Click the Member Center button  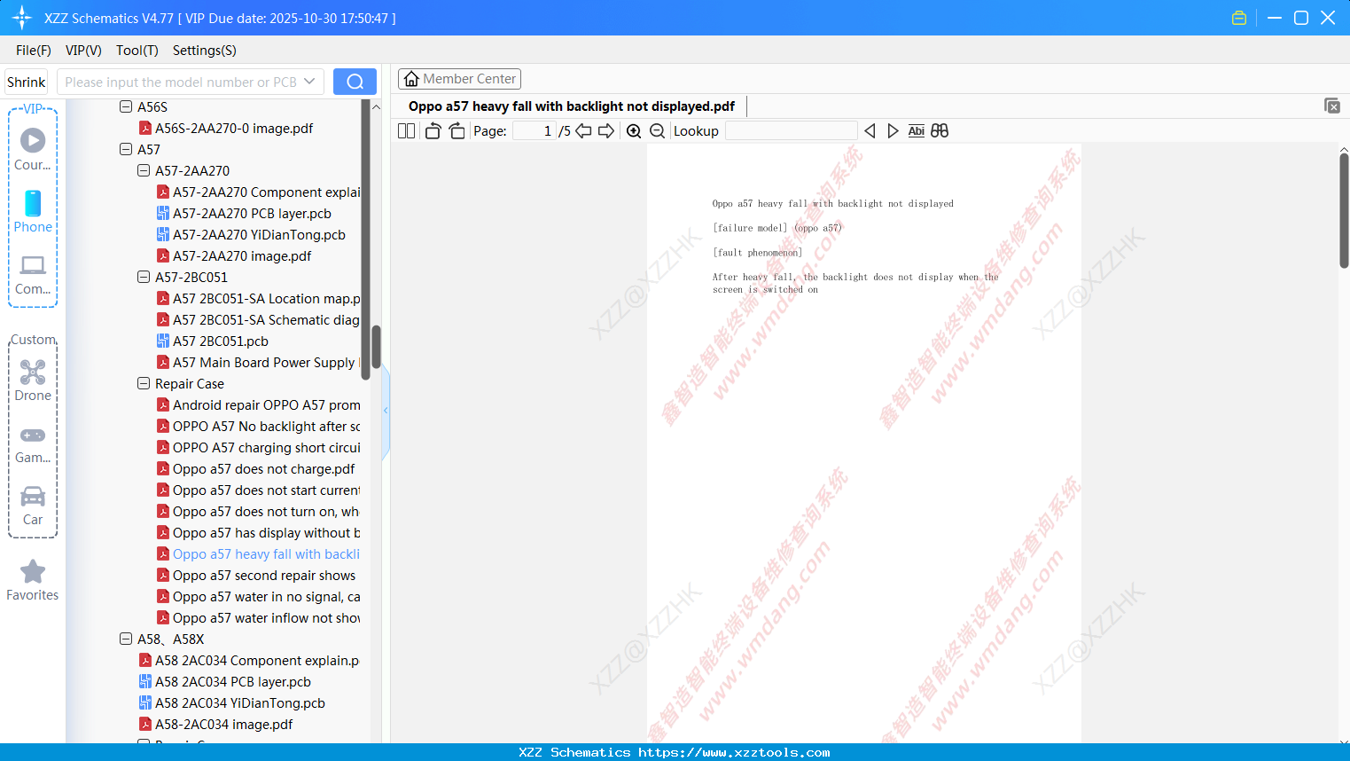(x=459, y=79)
